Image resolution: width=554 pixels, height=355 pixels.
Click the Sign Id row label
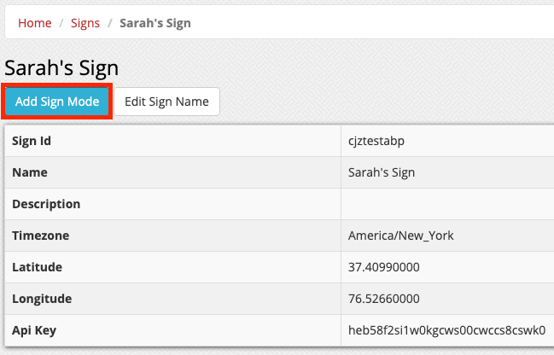(x=32, y=141)
